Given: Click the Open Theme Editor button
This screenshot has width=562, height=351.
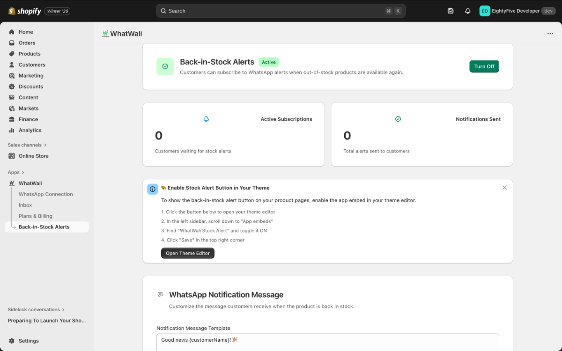Looking at the screenshot, I should pyautogui.click(x=187, y=253).
